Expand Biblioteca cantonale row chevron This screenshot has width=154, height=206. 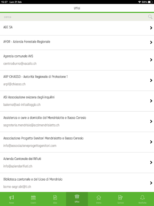pos(151,183)
